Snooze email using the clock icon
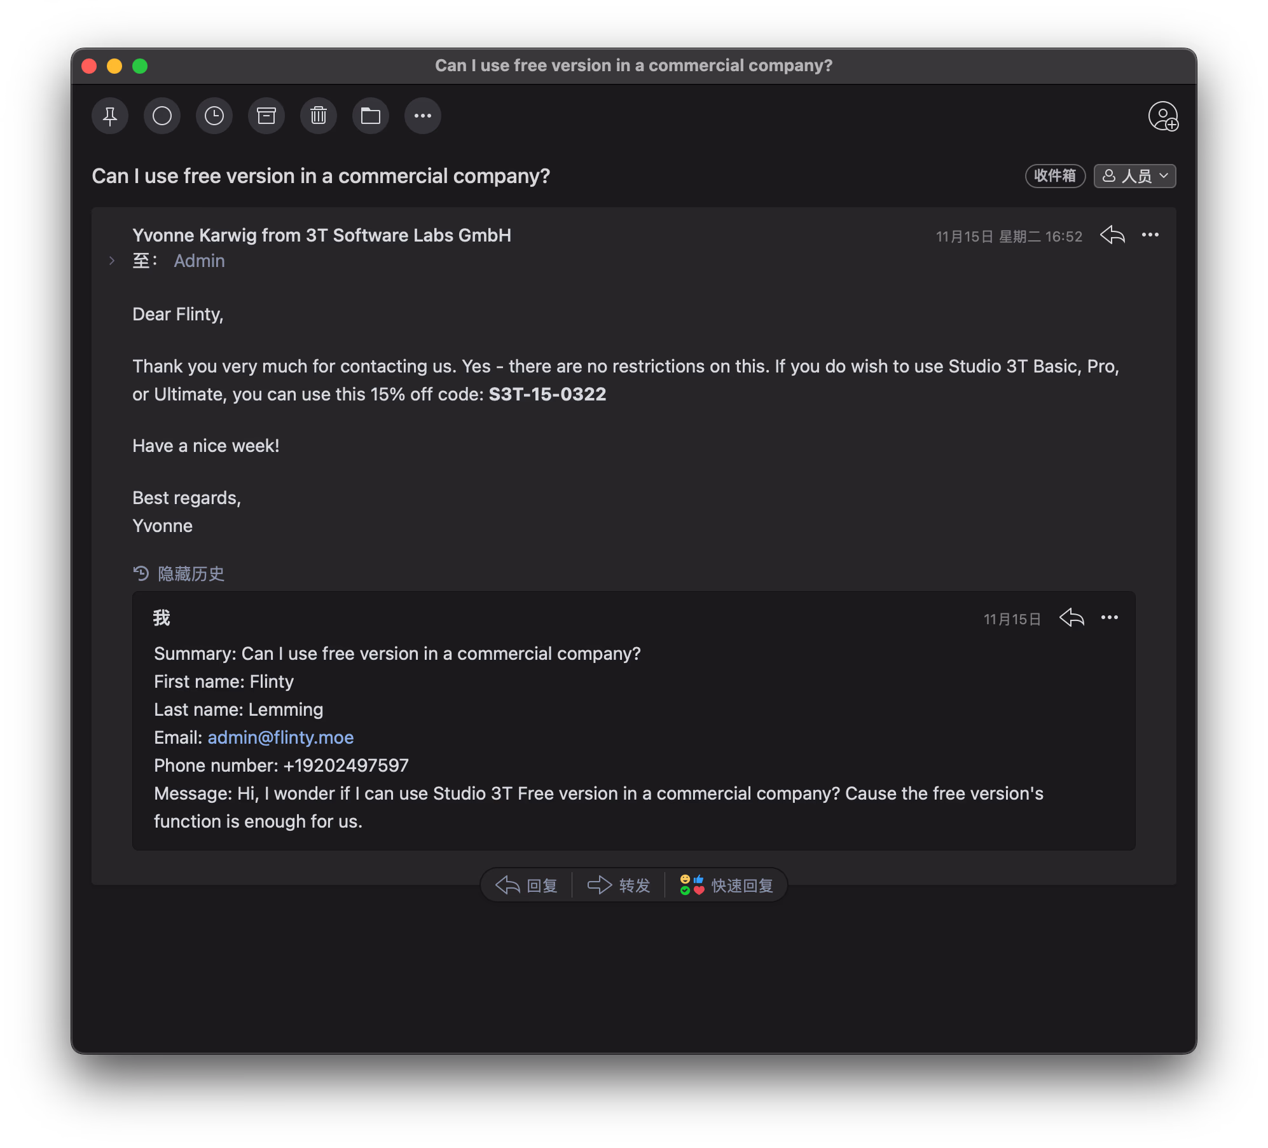This screenshot has width=1268, height=1148. [x=214, y=116]
